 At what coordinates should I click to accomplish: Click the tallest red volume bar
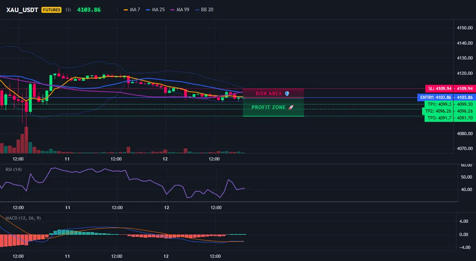coord(27,140)
